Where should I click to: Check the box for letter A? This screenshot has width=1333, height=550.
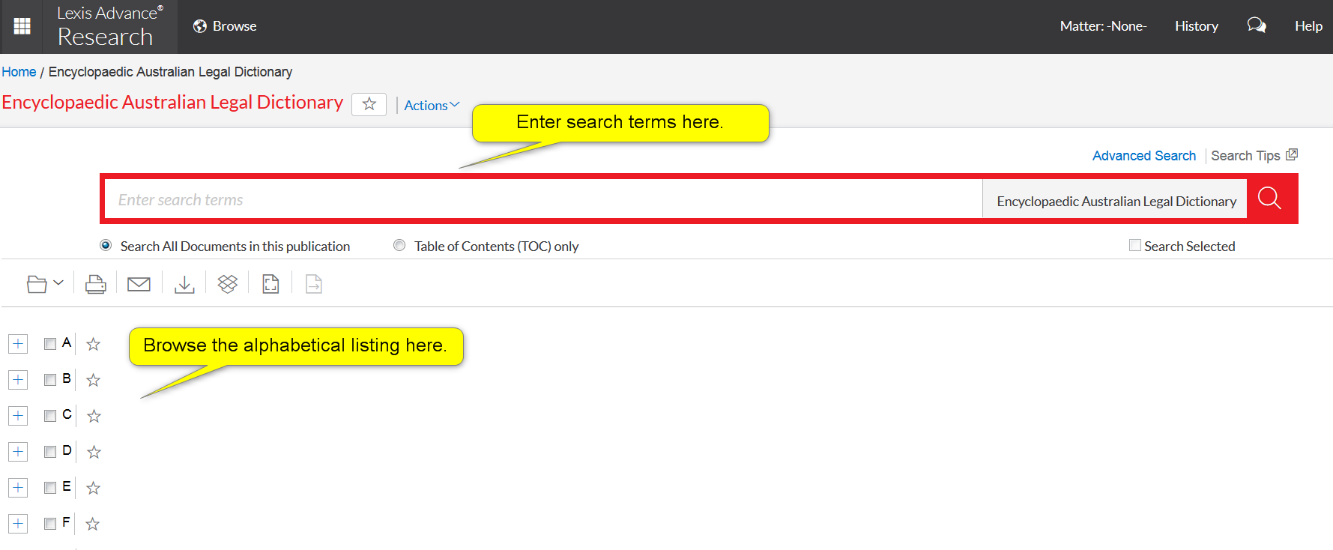tap(50, 344)
